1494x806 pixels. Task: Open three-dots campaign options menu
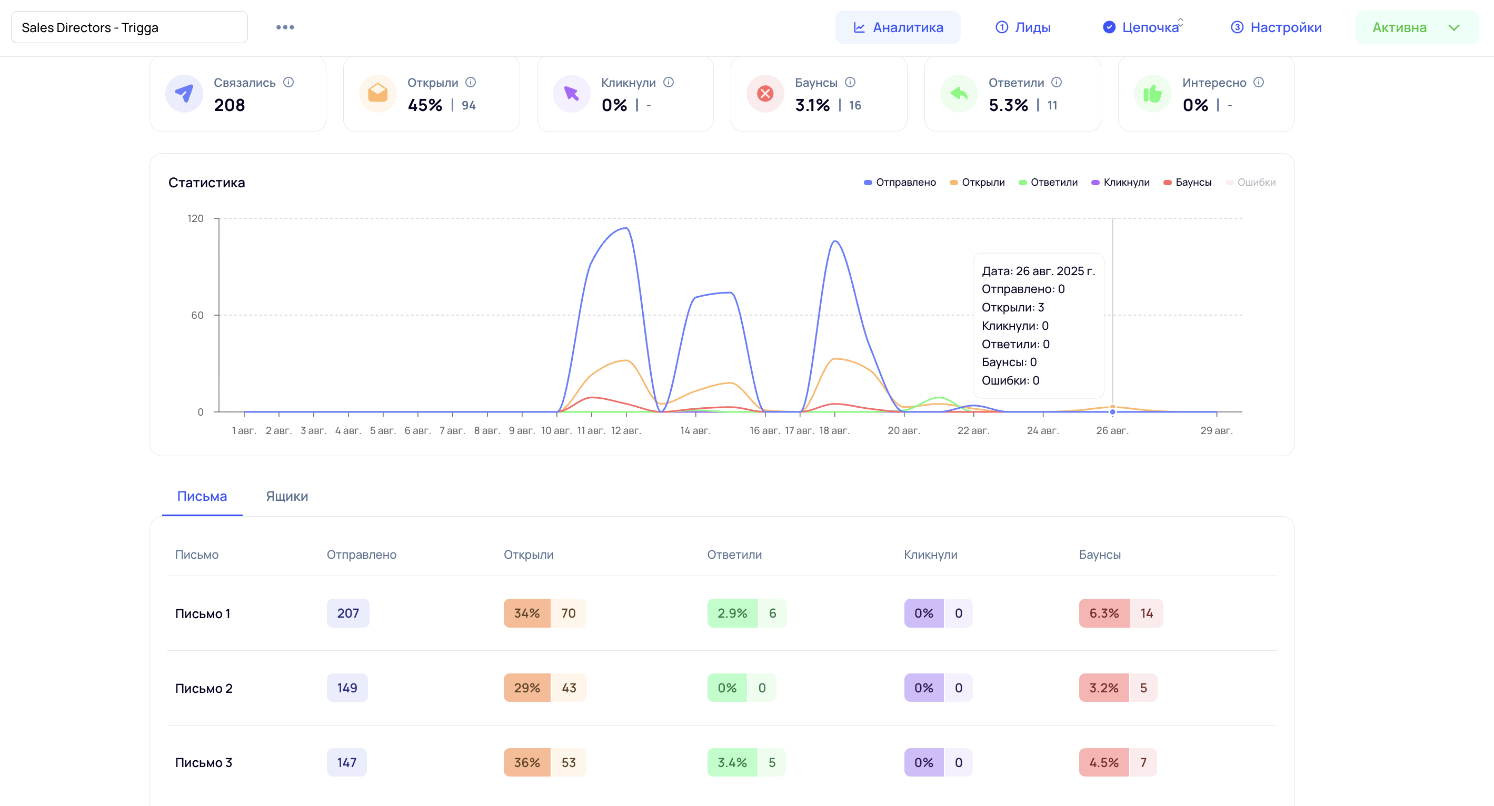point(285,27)
